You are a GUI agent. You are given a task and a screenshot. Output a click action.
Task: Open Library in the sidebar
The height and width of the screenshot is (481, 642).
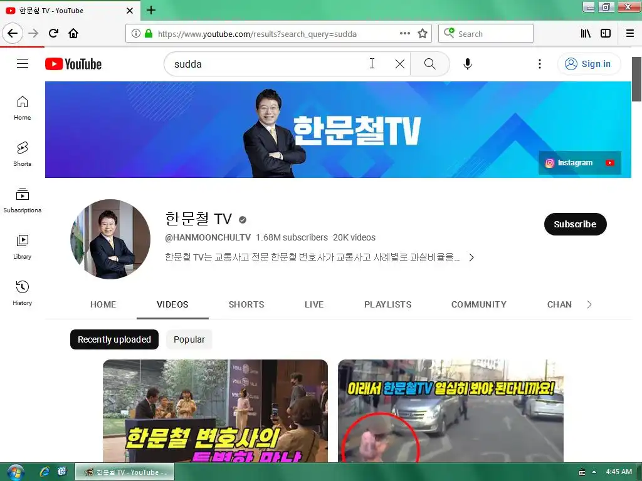tap(23, 247)
